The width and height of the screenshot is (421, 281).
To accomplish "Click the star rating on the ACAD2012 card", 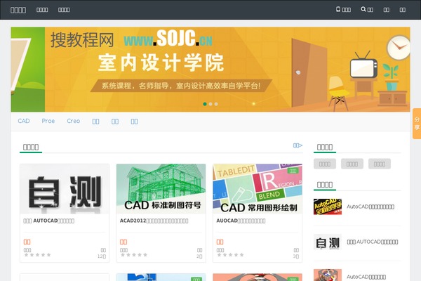I will click(134, 254).
